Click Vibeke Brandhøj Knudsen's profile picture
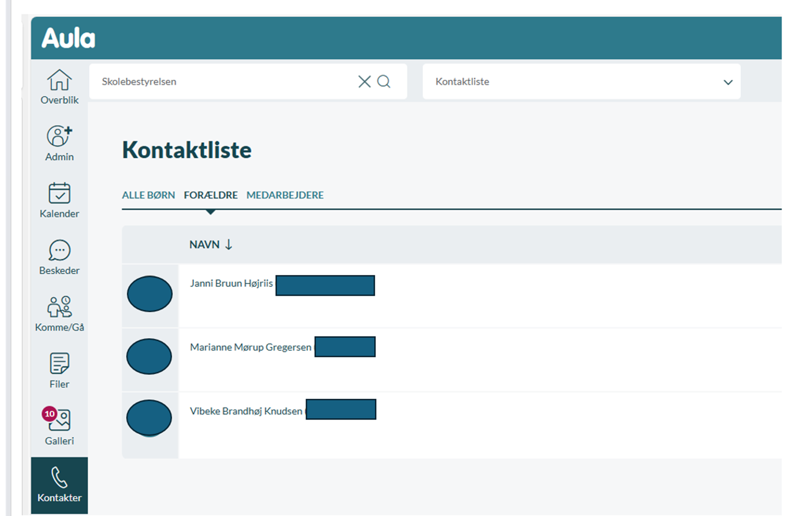 coord(149,418)
